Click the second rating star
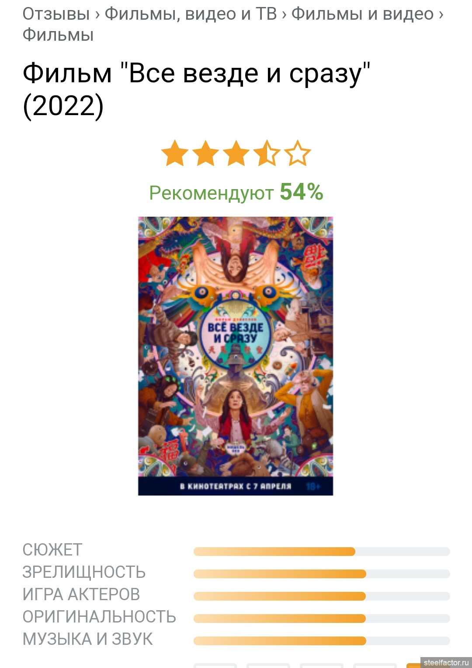 pyautogui.click(x=205, y=153)
